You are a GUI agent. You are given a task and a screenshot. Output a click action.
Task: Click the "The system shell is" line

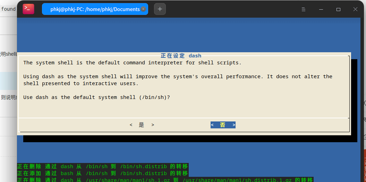pyautogui.click(x=132, y=63)
